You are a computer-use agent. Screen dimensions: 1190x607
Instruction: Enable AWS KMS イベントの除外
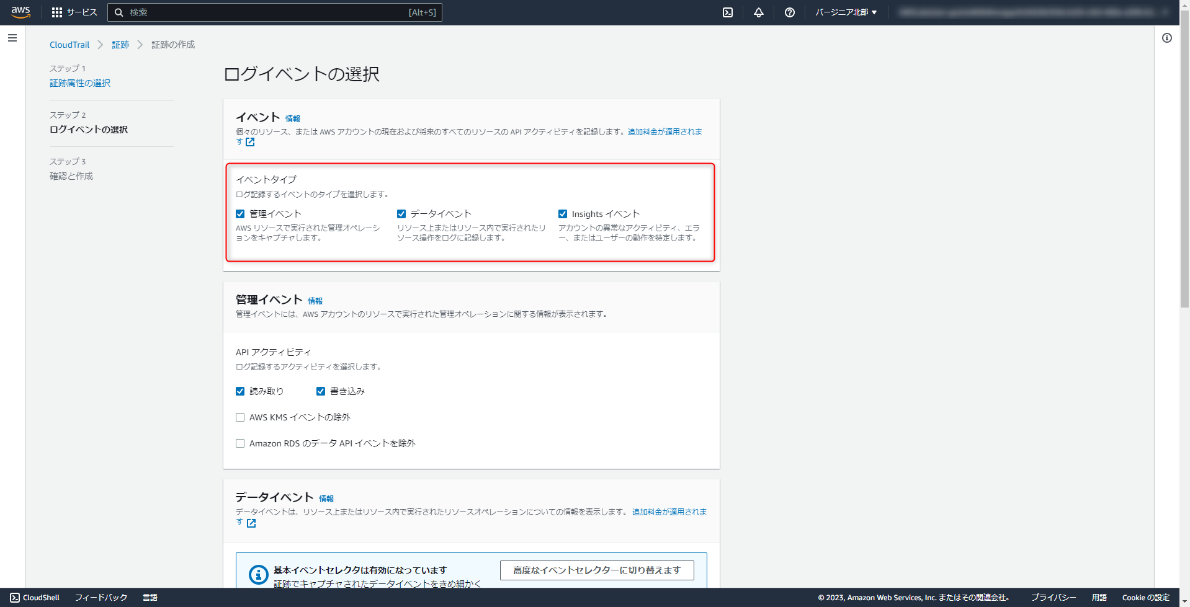[x=240, y=417]
